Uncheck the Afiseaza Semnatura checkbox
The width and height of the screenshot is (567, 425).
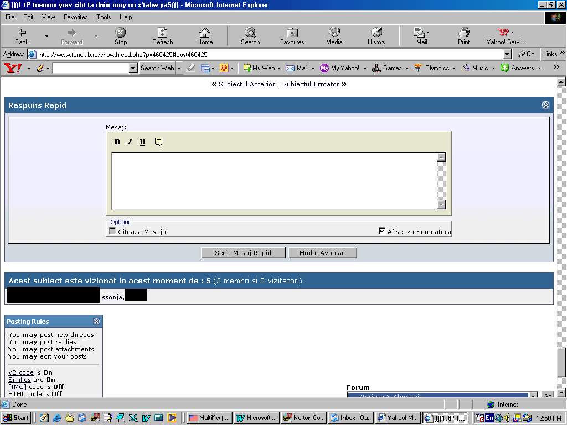[x=382, y=231]
